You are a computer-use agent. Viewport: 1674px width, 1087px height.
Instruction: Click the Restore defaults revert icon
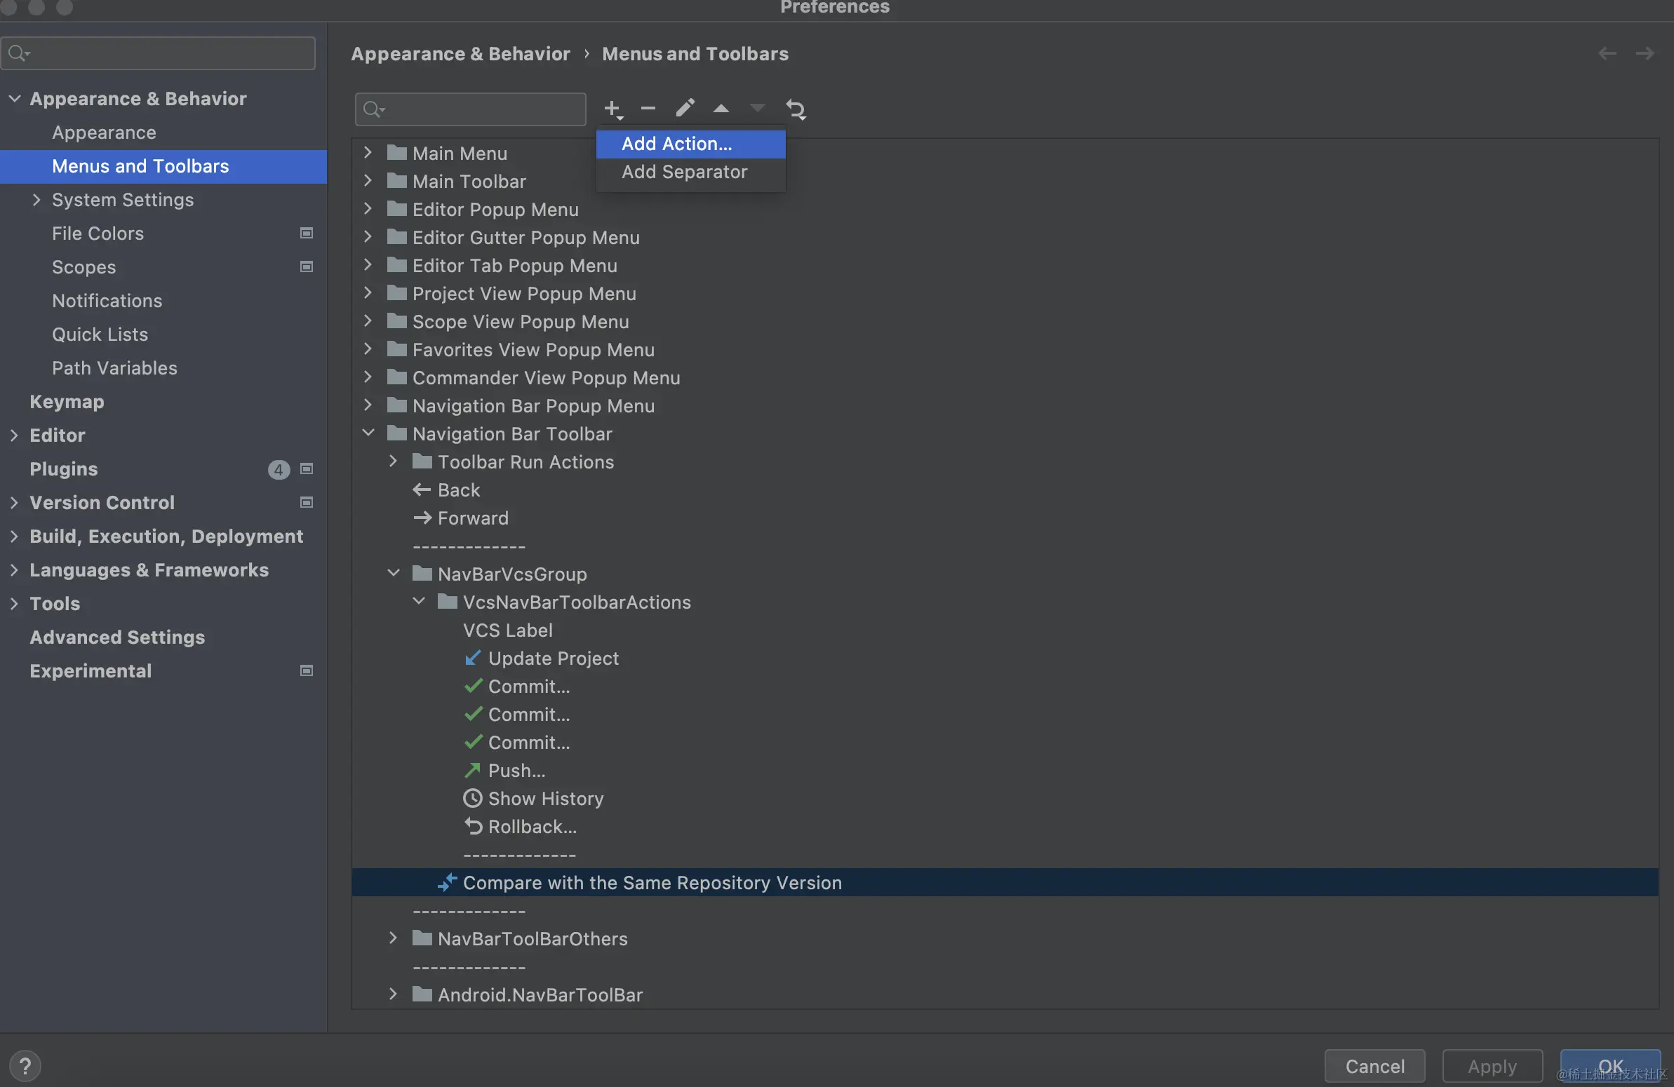(x=796, y=109)
